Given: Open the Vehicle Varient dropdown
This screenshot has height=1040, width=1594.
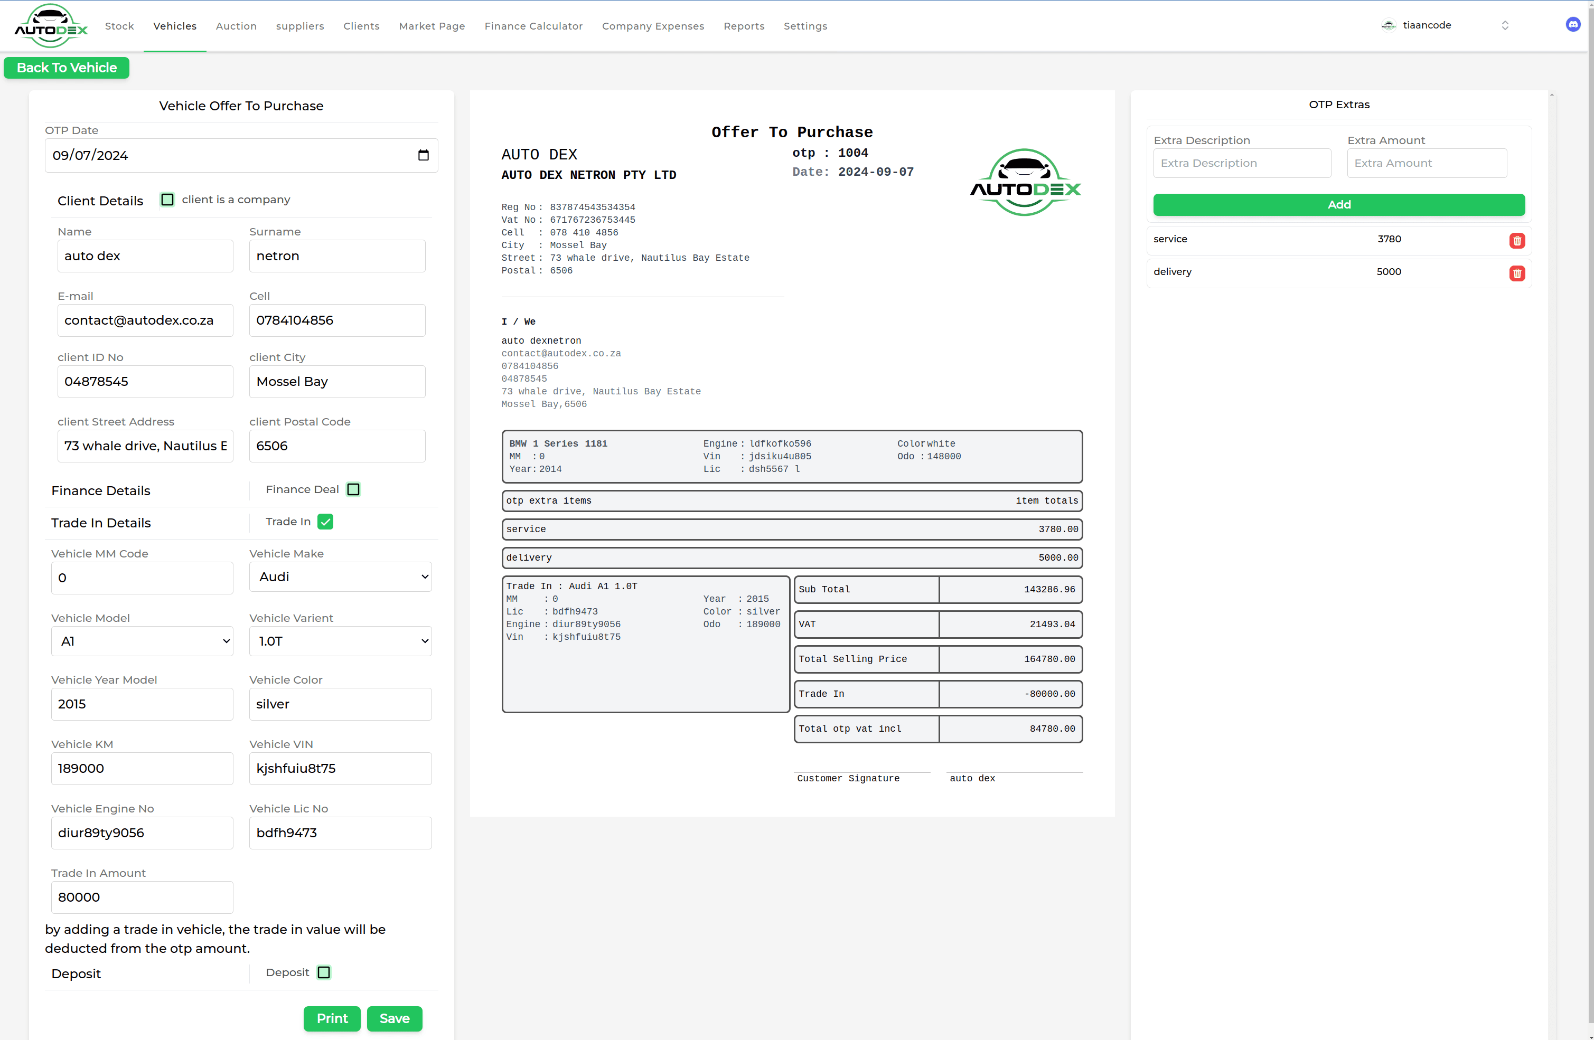Looking at the screenshot, I should (x=340, y=641).
